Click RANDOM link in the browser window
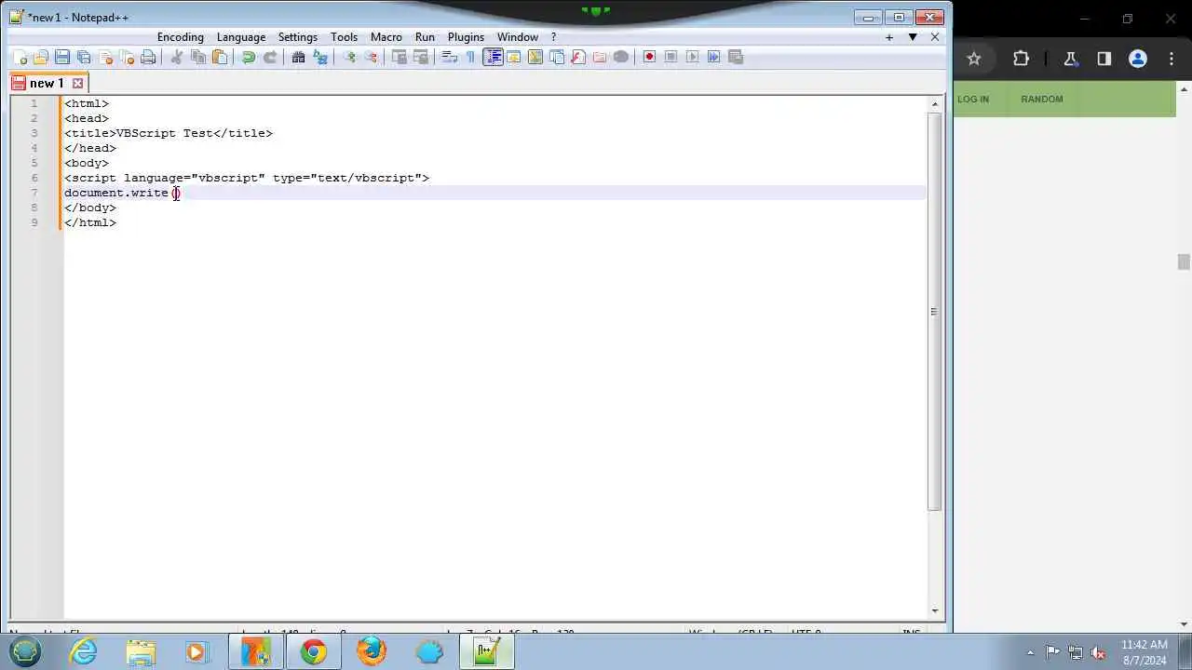Screen dimensions: 1192x670 tap(1041, 99)
